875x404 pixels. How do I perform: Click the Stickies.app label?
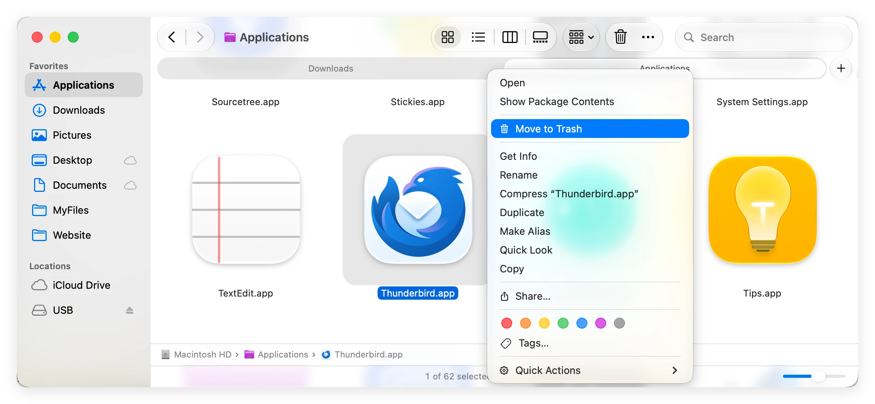(418, 102)
